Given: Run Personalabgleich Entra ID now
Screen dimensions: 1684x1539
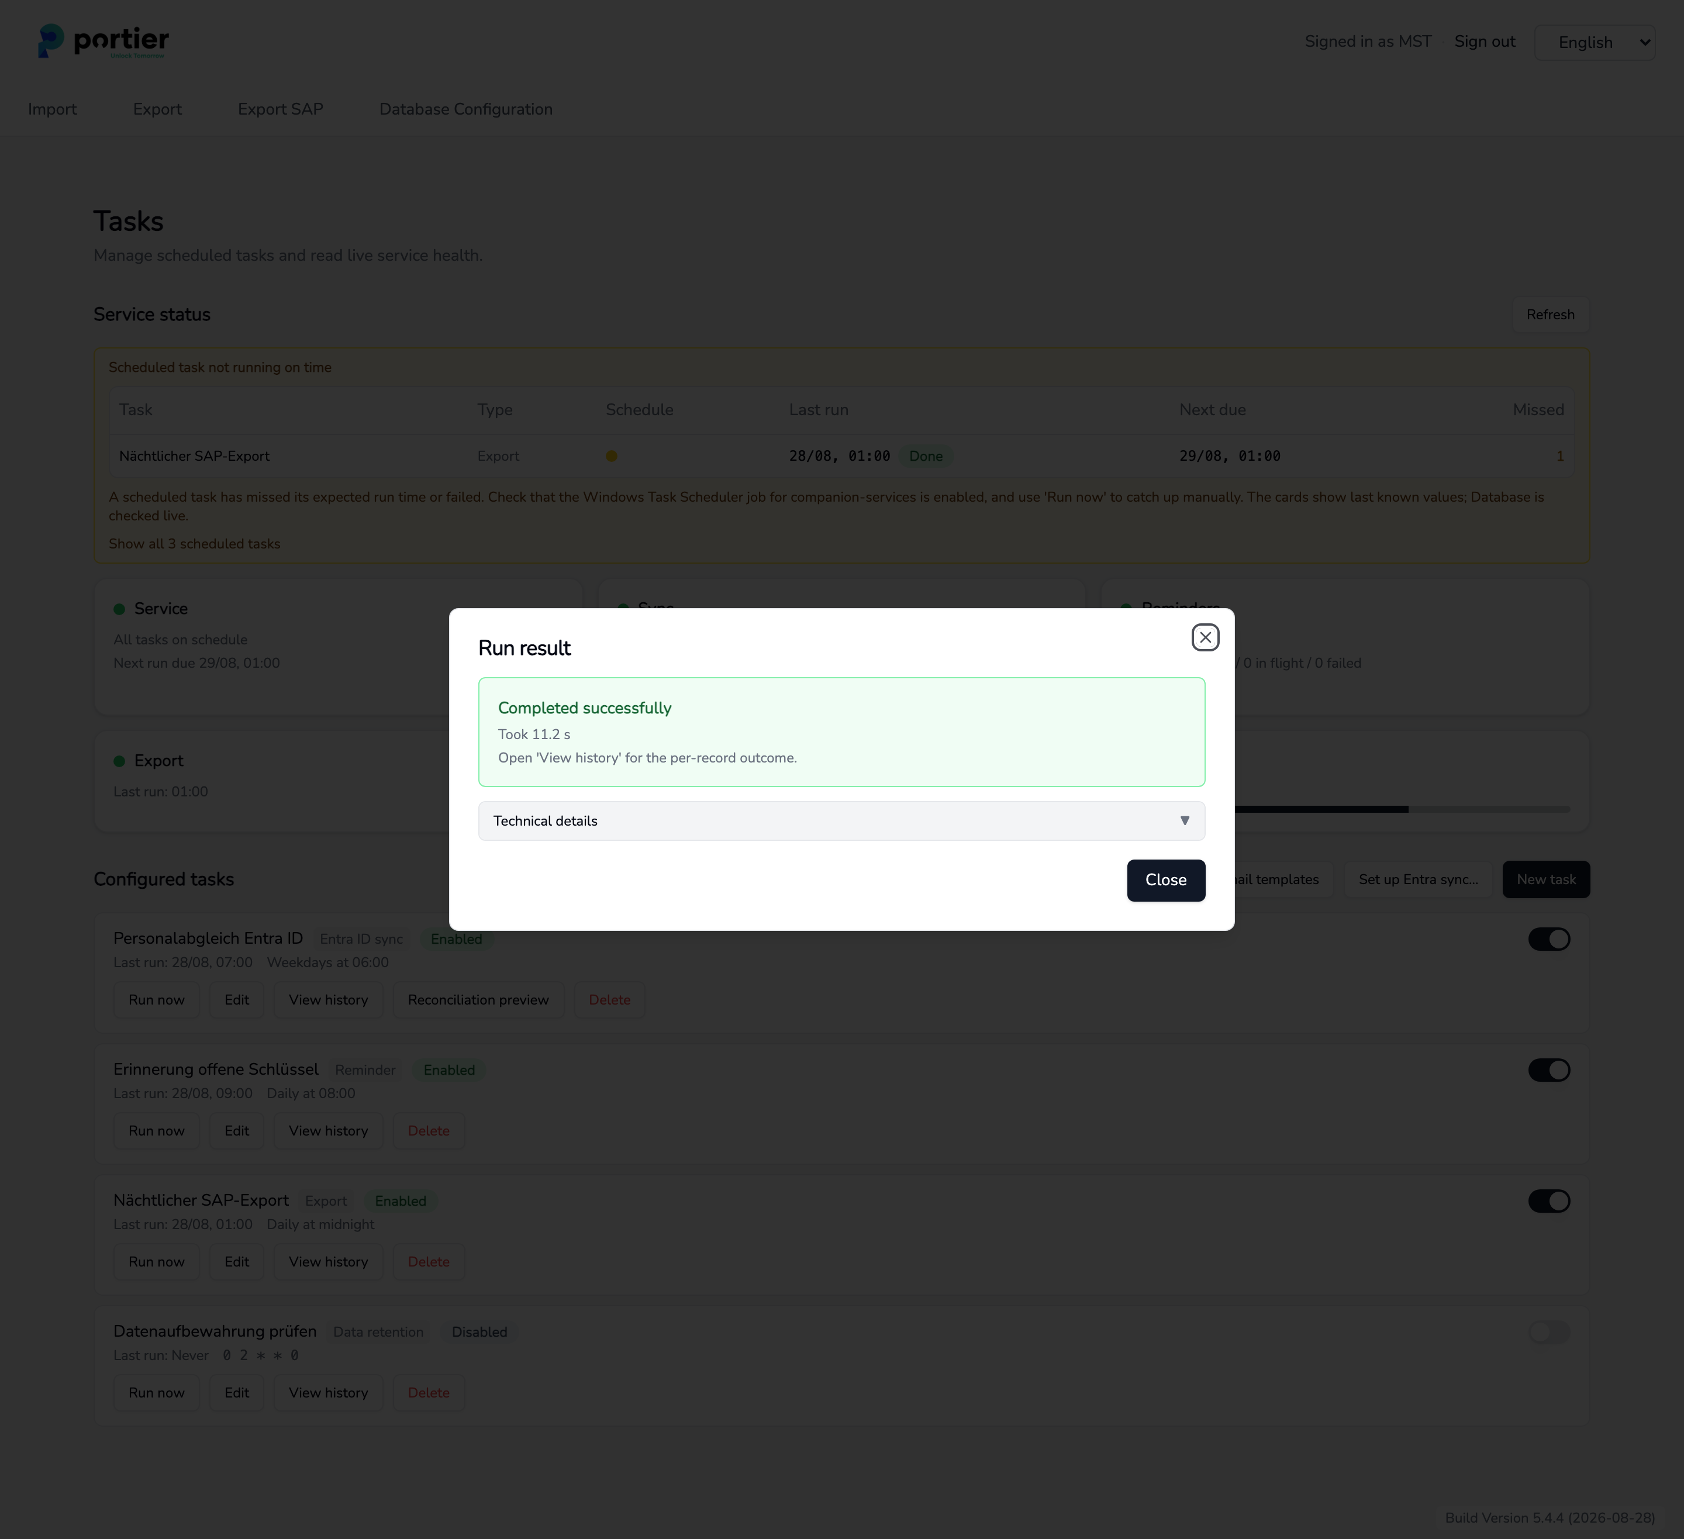Looking at the screenshot, I should (x=156, y=1000).
